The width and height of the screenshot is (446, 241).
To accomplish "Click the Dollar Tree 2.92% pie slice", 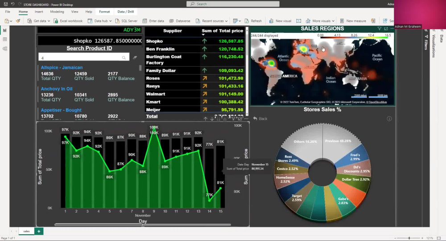I will click(355, 180).
